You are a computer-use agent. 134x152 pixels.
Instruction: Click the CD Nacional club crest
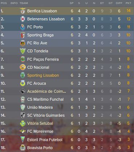click(23, 67)
